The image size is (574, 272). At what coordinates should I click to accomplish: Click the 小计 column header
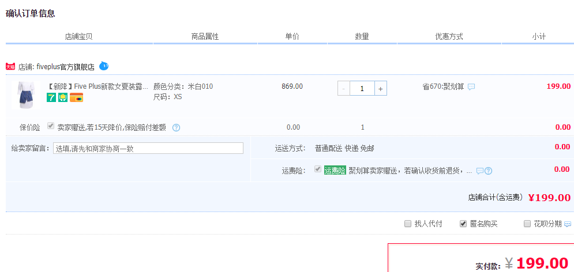[539, 36]
